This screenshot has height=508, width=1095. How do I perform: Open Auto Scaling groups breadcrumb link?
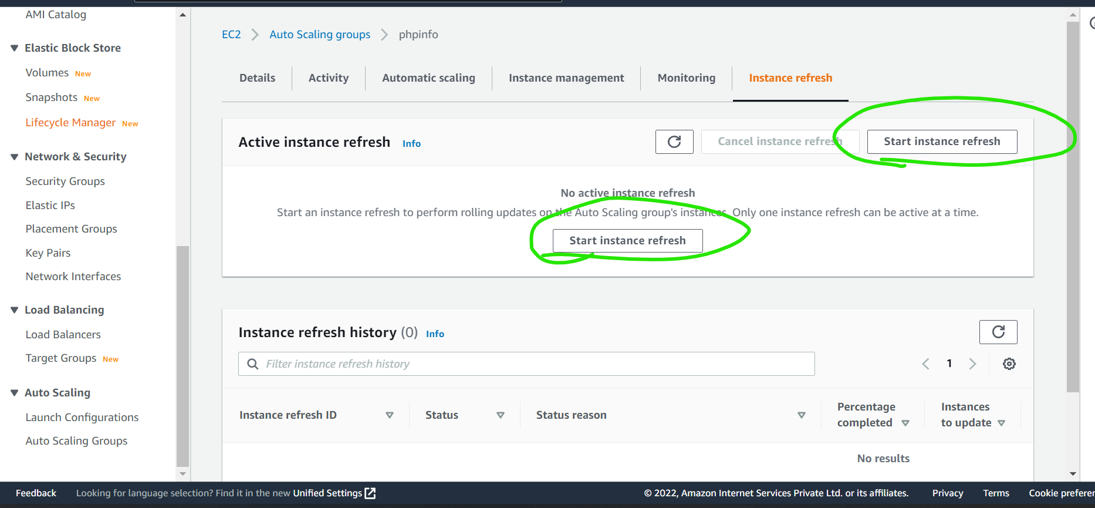click(x=320, y=35)
